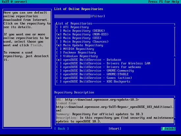Uncheck openSUSE BuildService - Database
The height and width of the screenshot is (136, 181).
point(59,60)
